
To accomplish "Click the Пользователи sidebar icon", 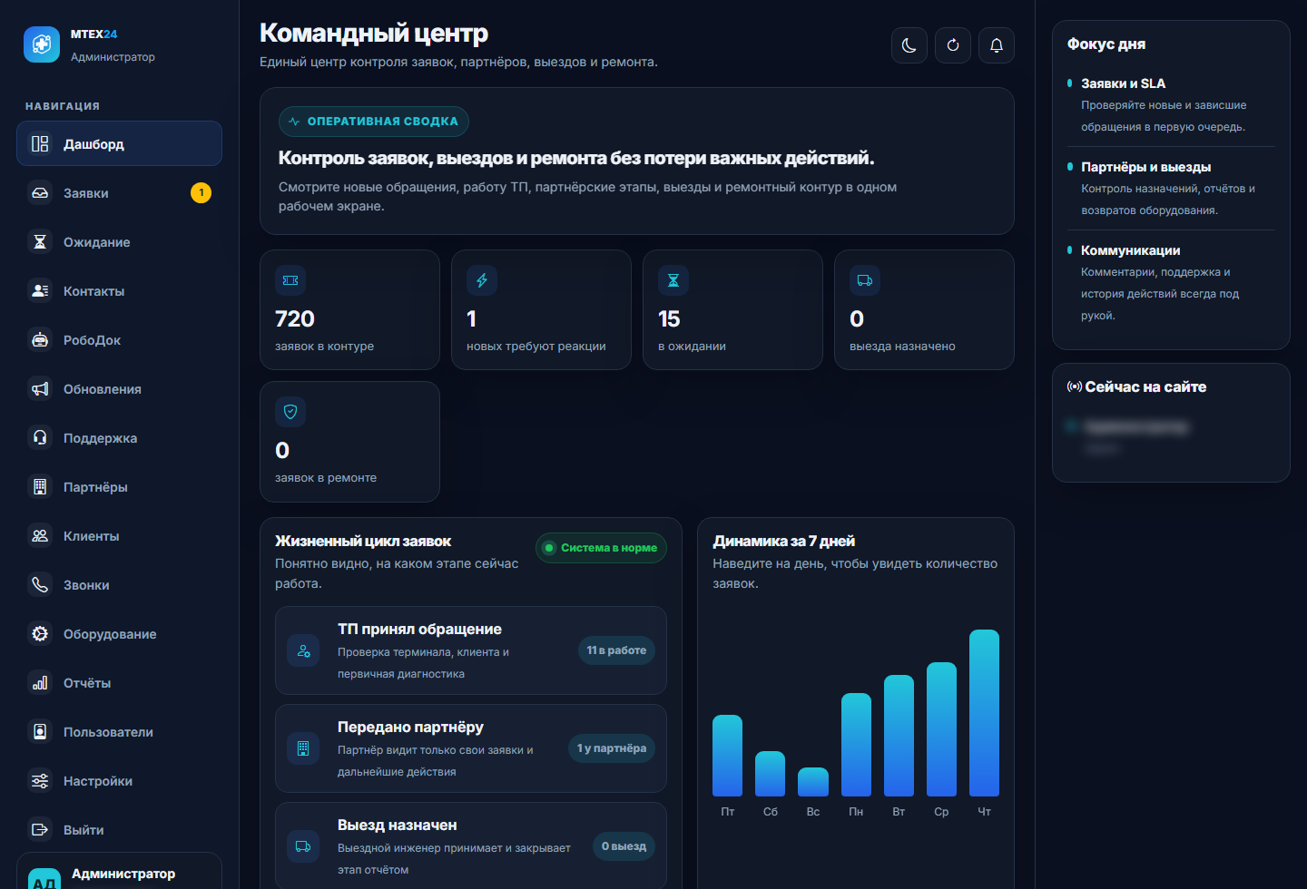I will pyautogui.click(x=40, y=731).
